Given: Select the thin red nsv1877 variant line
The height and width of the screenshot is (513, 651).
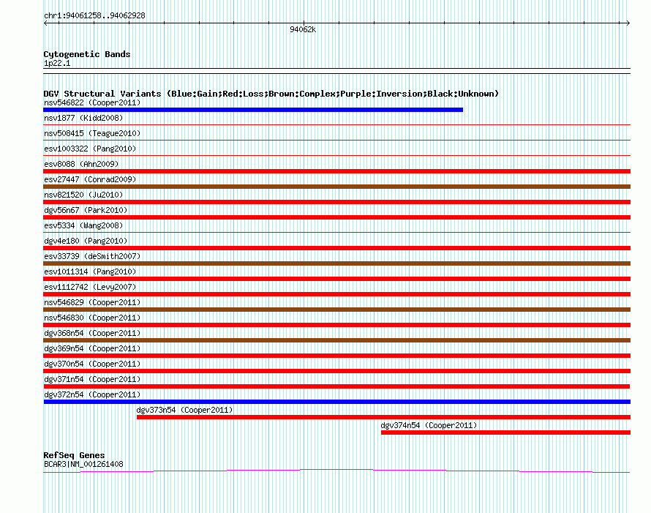Looking at the screenshot, I should coord(337,124).
